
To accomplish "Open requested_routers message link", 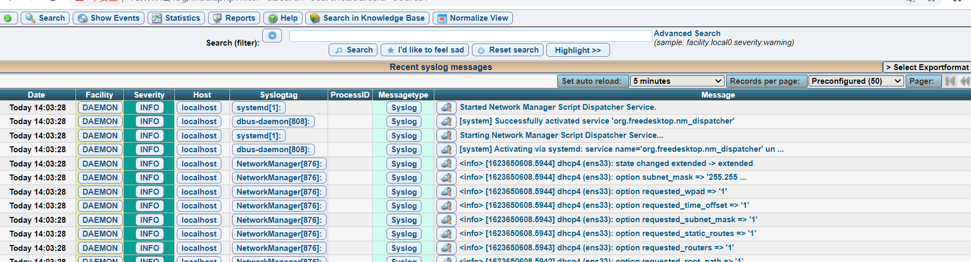I will click(x=597, y=248).
